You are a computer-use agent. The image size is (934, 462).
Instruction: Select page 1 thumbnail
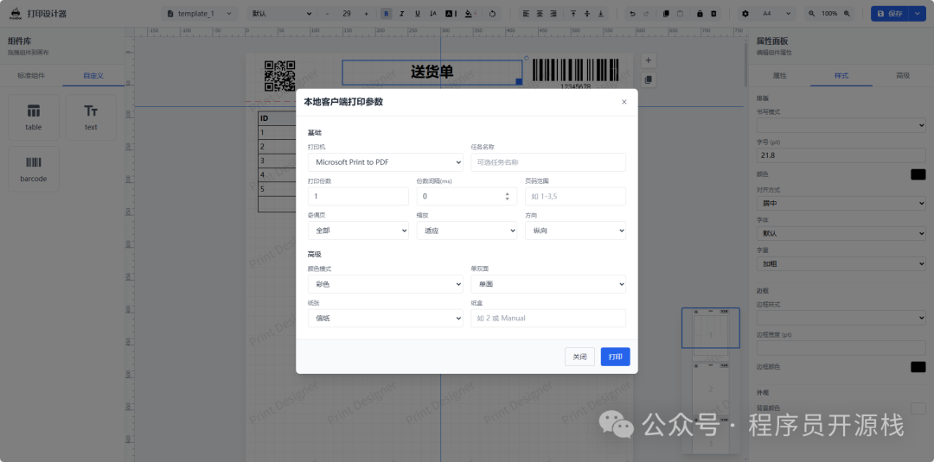tap(710, 327)
